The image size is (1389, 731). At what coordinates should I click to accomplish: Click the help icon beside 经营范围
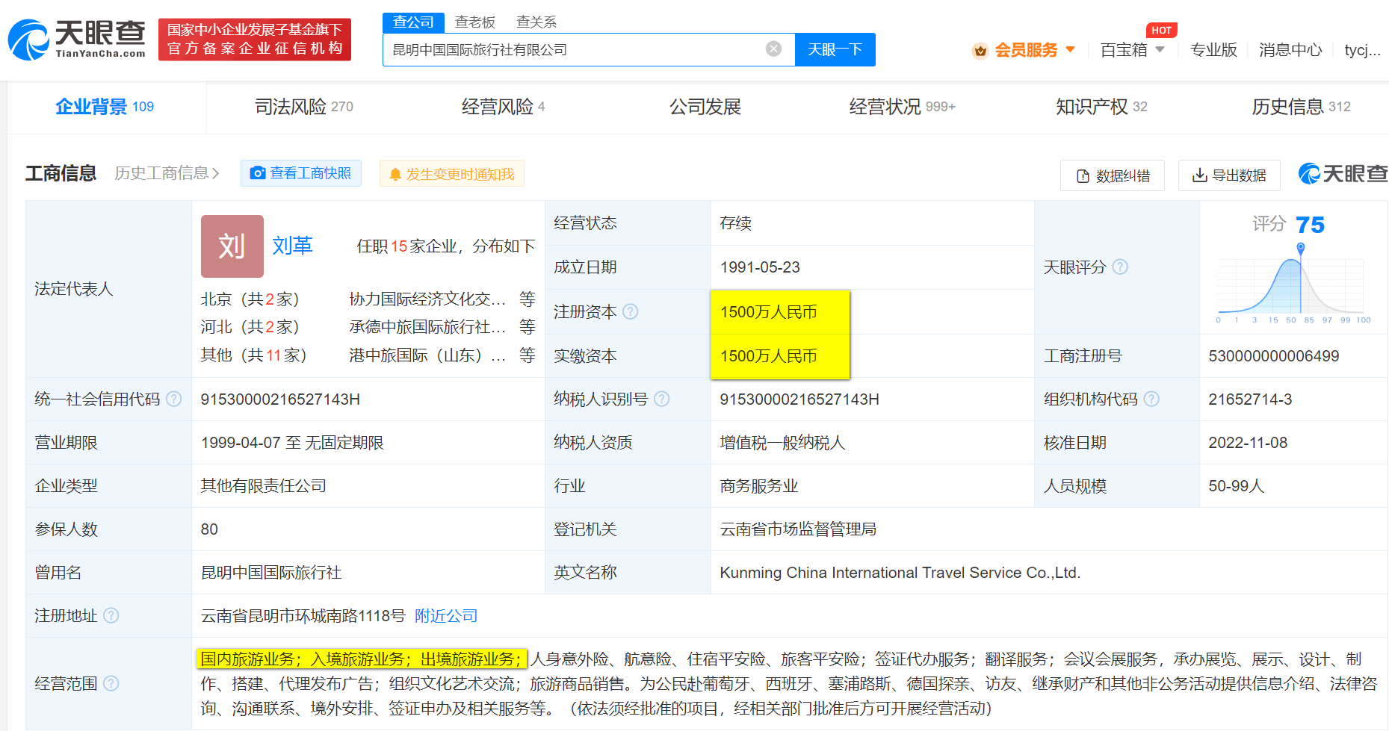(x=111, y=683)
